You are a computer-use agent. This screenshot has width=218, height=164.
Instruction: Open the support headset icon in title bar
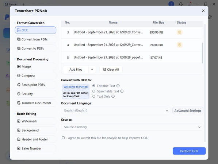[181, 4]
